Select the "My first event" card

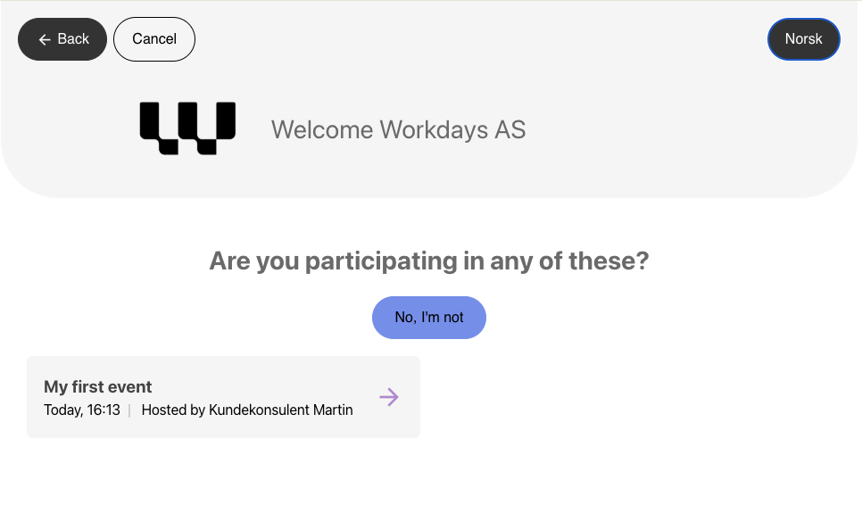point(223,397)
